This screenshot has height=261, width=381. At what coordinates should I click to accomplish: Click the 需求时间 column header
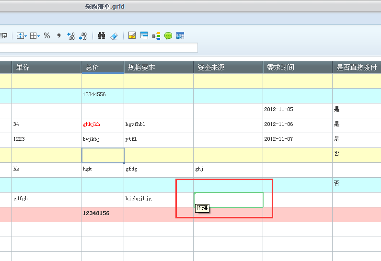(298, 67)
